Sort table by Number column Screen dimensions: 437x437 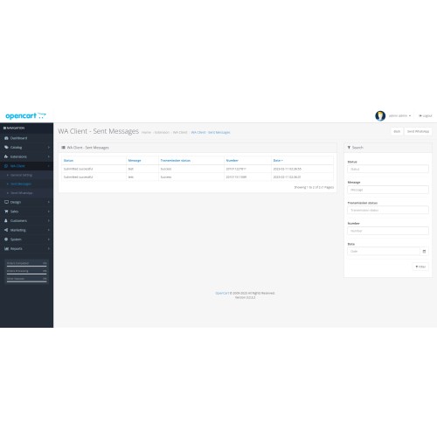[x=232, y=161]
